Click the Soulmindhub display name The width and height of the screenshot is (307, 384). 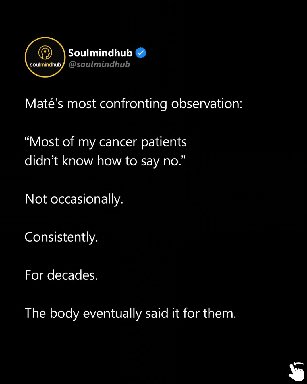(100, 53)
